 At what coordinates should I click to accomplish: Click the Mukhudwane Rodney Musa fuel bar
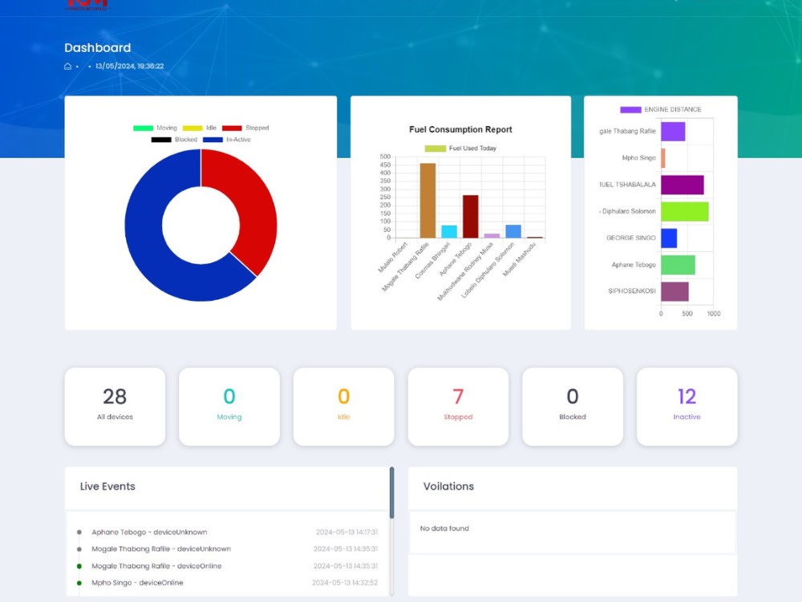(x=492, y=236)
